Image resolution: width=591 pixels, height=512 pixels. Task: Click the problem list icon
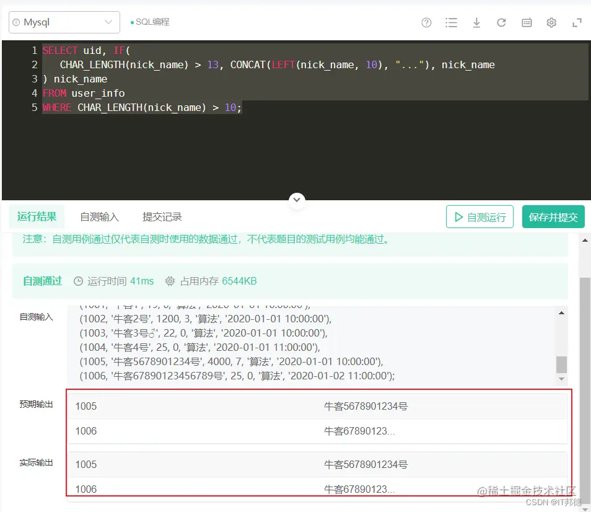(452, 22)
